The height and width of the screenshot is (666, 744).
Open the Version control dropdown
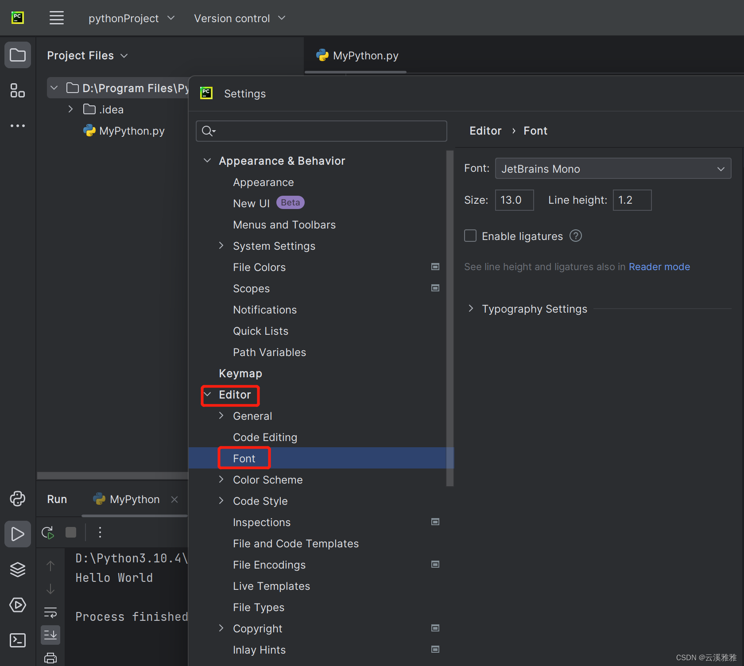pos(240,18)
